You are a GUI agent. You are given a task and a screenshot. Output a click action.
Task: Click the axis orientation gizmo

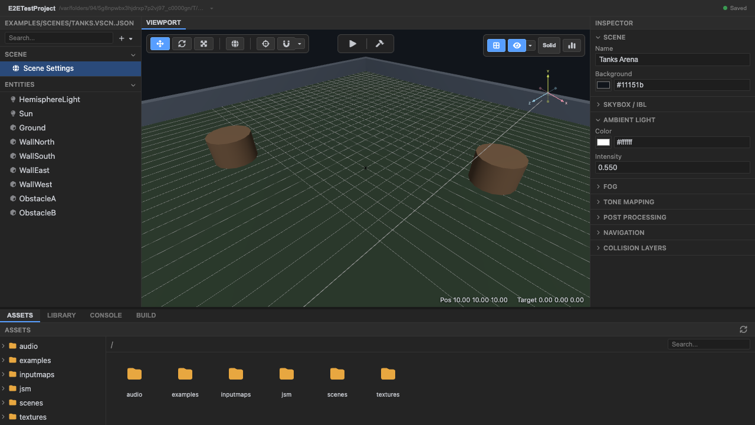coord(548,92)
